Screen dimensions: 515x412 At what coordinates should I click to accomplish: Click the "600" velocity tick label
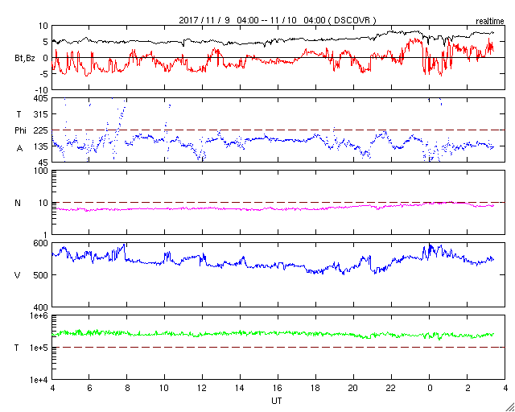(x=42, y=243)
